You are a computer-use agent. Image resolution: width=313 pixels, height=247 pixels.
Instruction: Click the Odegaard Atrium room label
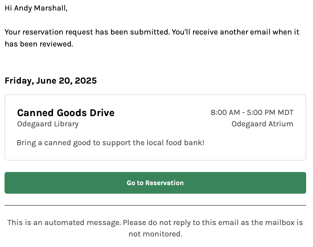[262, 124]
